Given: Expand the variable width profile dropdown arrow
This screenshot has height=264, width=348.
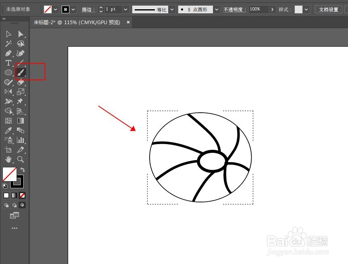Looking at the screenshot, I should click(x=172, y=10).
